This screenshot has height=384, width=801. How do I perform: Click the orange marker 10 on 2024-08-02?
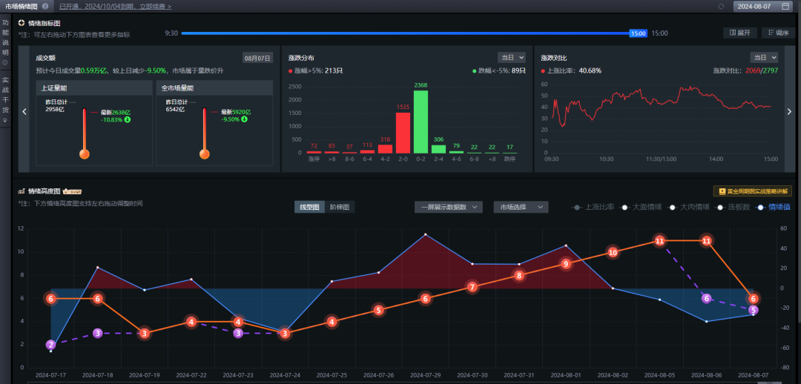(x=613, y=252)
